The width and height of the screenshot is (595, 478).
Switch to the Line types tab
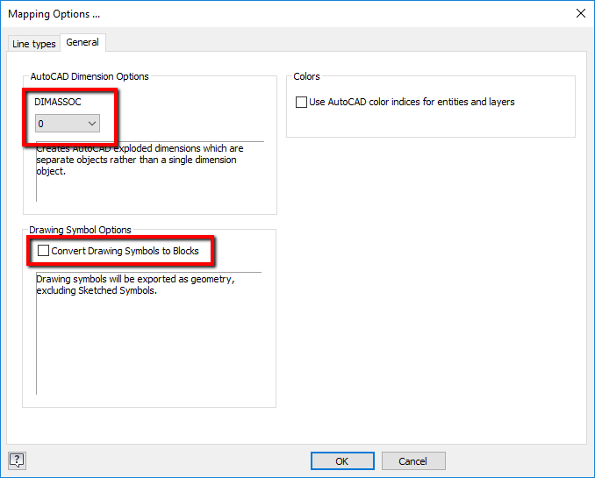[x=33, y=44]
